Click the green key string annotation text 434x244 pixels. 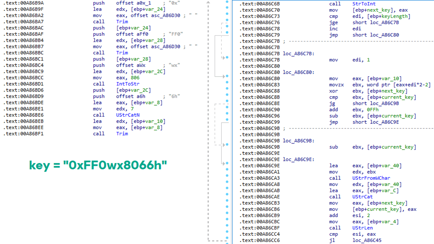click(98, 165)
